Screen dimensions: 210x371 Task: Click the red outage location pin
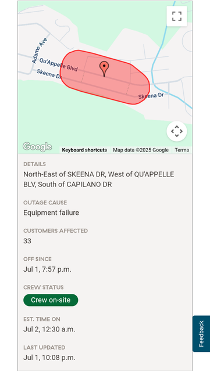point(104,69)
